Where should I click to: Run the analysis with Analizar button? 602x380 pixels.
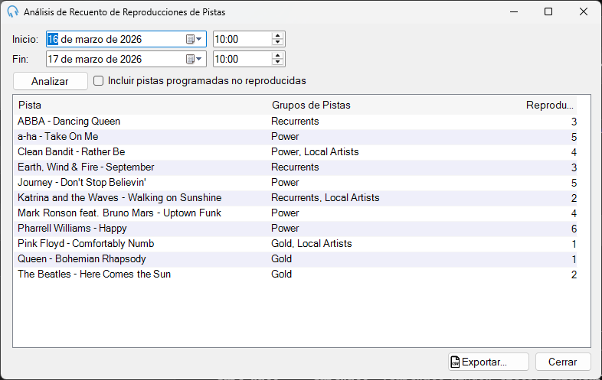click(x=51, y=81)
